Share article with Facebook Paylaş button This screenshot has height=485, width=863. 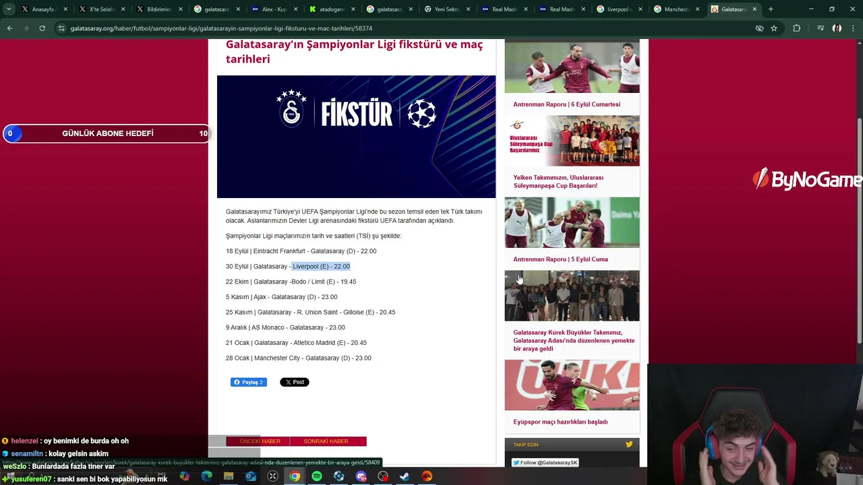[249, 382]
